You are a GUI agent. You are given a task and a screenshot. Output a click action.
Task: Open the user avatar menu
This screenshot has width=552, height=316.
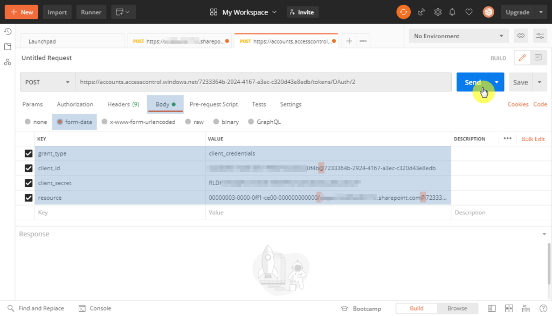point(488,12)
